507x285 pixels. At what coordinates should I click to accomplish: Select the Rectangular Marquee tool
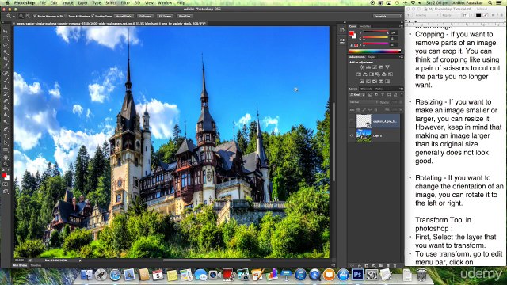pyautogui.click(x=6, y=39)
